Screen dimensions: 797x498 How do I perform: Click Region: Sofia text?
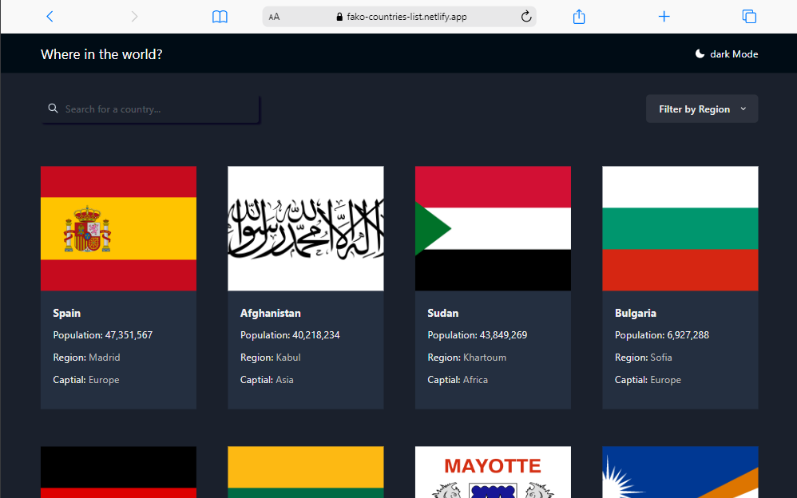[x=643, y=358]
